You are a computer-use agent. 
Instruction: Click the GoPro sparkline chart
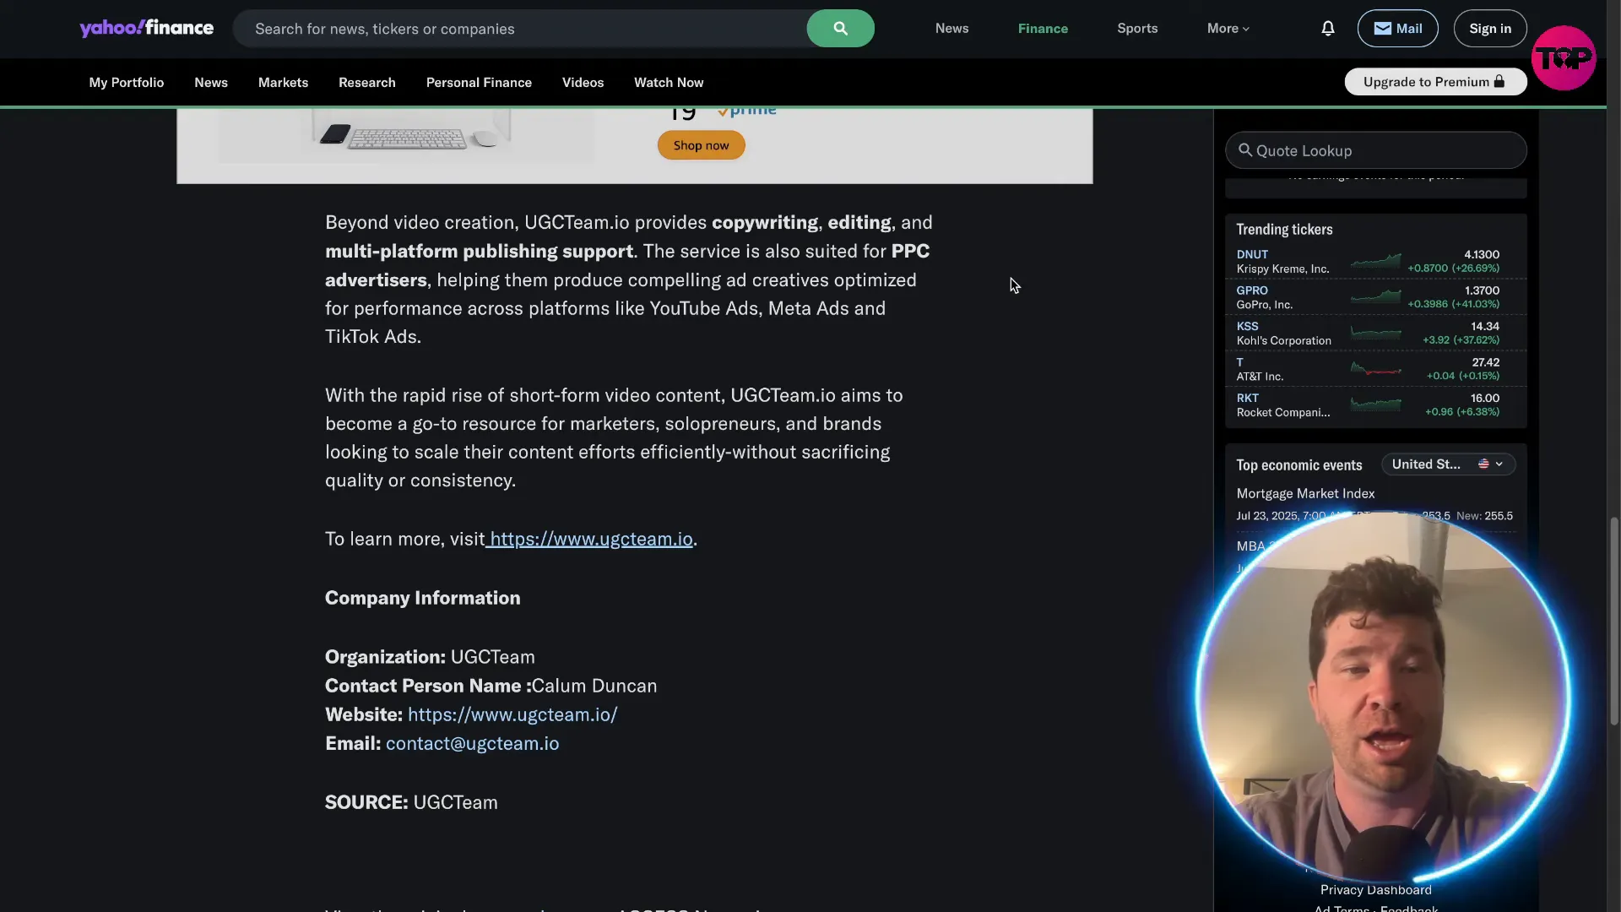click(x=1375, y=296)
